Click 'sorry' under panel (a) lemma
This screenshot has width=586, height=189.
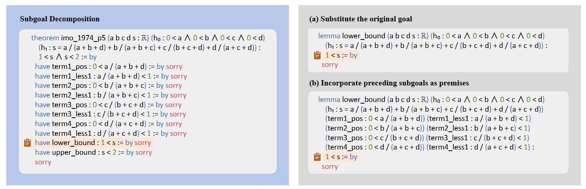click(x=330, y=64)
